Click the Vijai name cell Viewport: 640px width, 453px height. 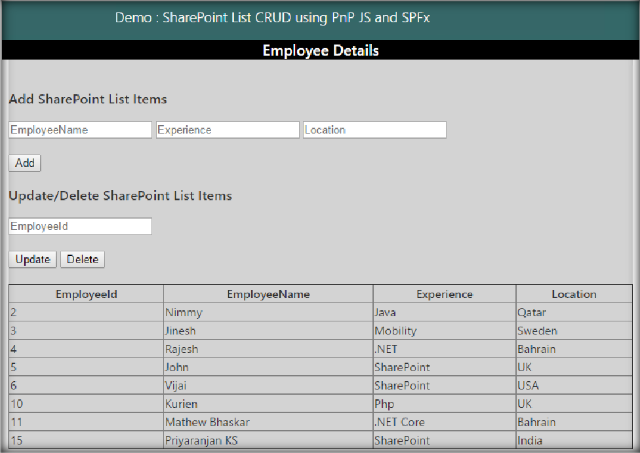click(x=268, y=386)
